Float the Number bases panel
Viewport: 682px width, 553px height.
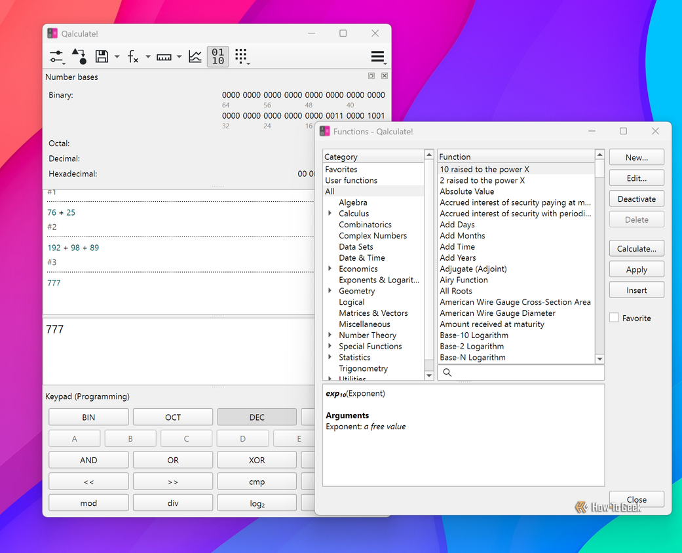(x=371, y=76)
